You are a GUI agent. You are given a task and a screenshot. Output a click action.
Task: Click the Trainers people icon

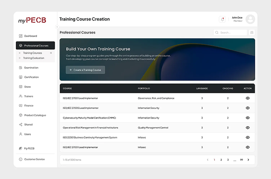(x=20, y=96)
